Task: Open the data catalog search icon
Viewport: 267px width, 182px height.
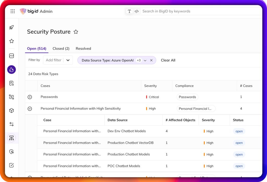Action: 11,83
